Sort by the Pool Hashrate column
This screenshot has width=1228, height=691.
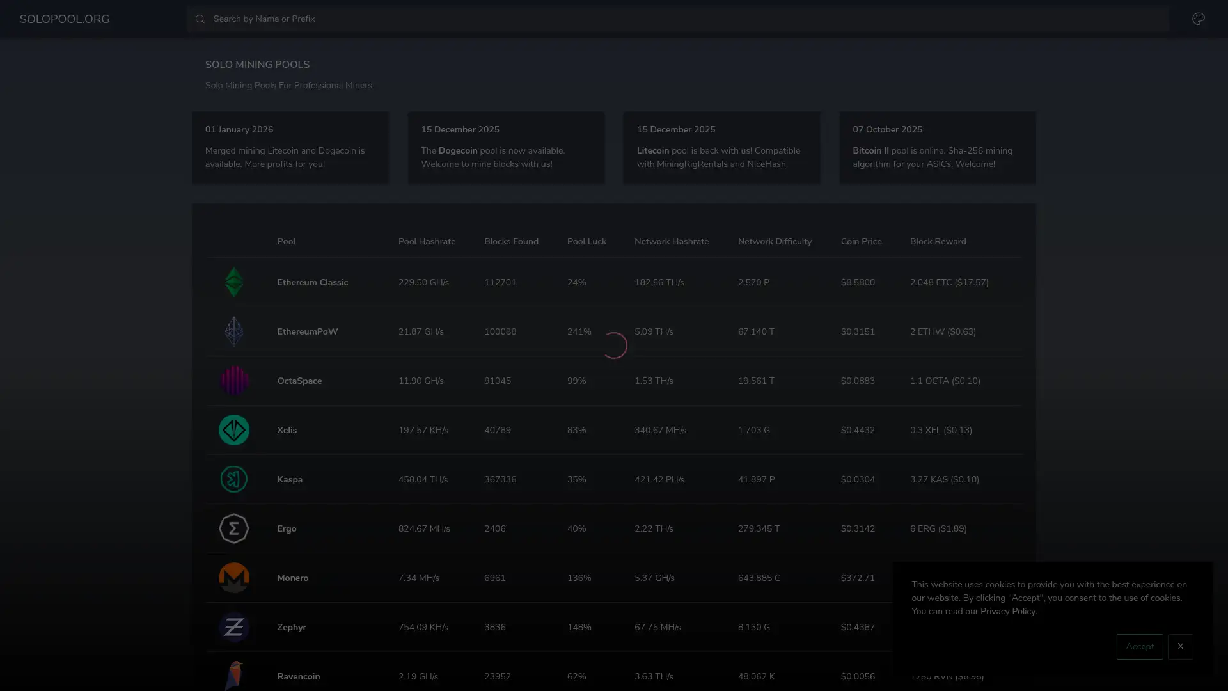[427, 241]
